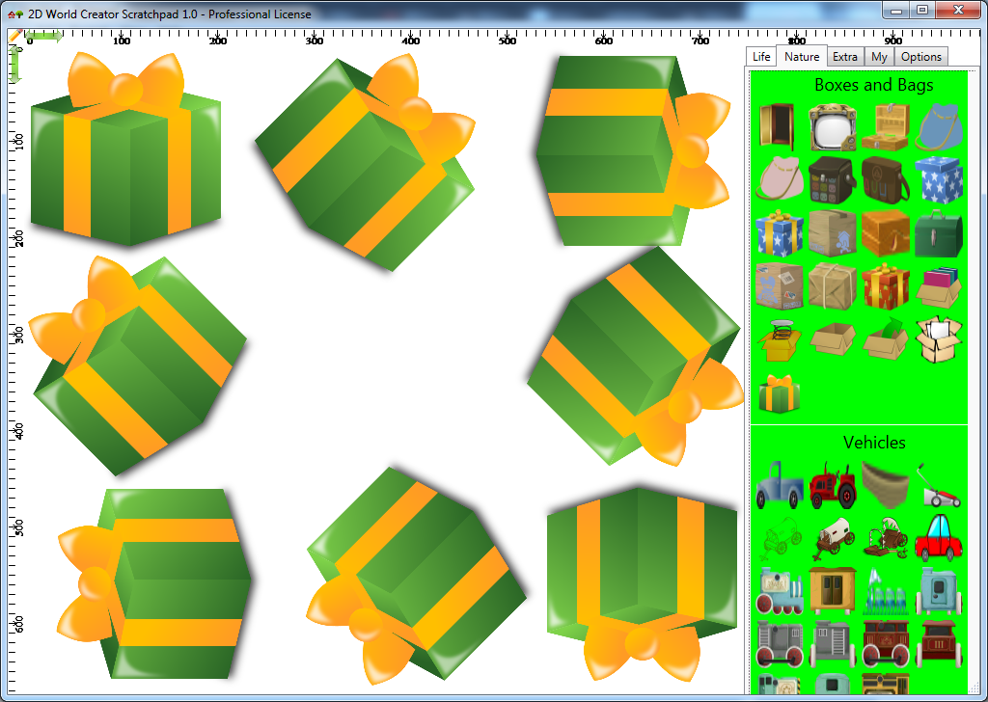
Task: Click the horizontal green ruler arrow handle
Action: (x=43, y=36)
